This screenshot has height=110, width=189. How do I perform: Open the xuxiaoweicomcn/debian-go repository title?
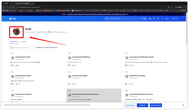[x=81, y=57]
